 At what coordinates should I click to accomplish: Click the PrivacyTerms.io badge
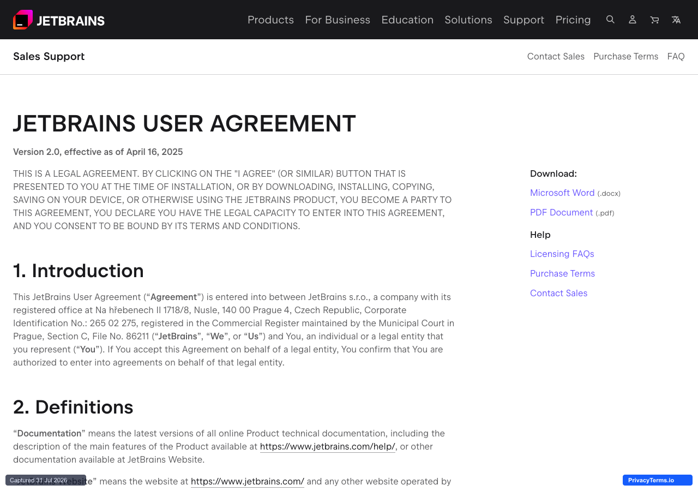click(x=658, y=480)
